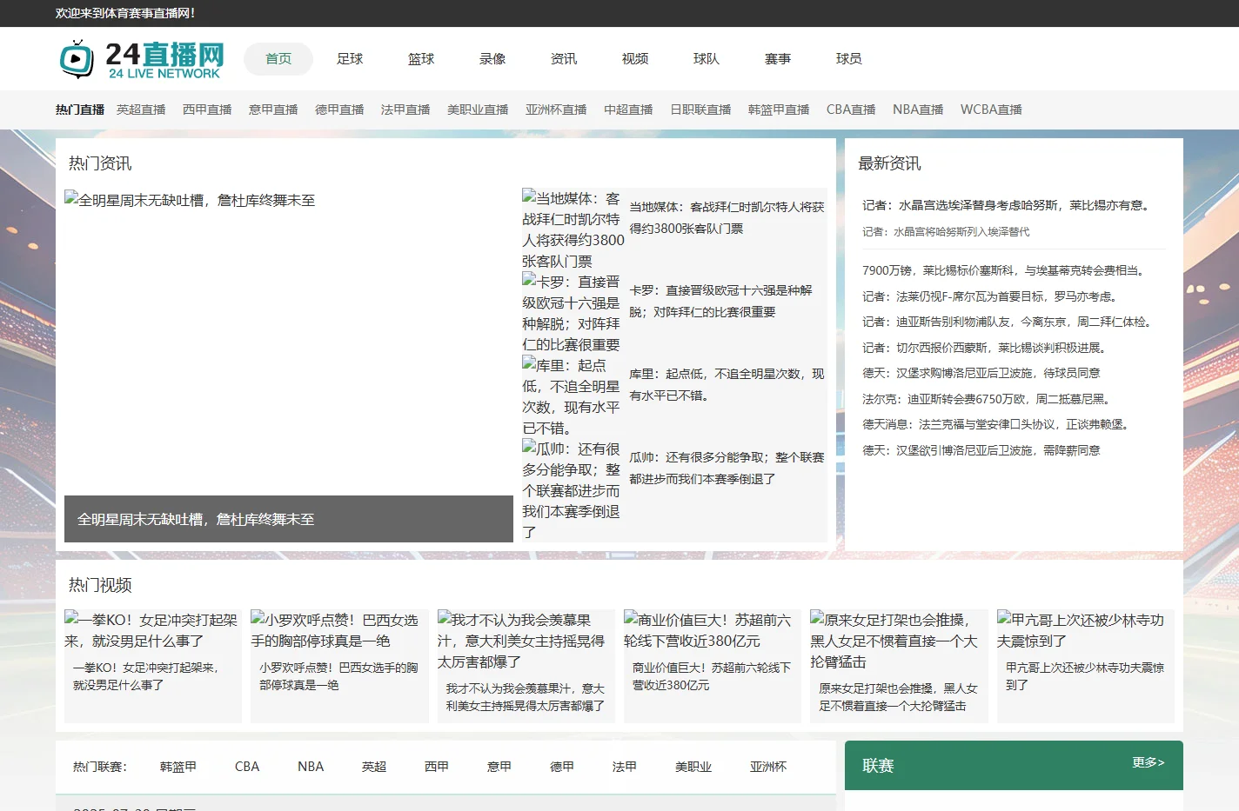1239x811 pixels.
Task: Filter hot leagues by 西甲
Action: tap(437, 767)
